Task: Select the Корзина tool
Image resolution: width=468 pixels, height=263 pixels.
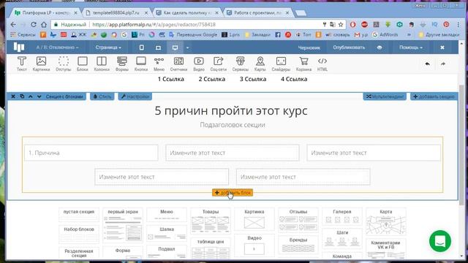Action: [304, 64]
